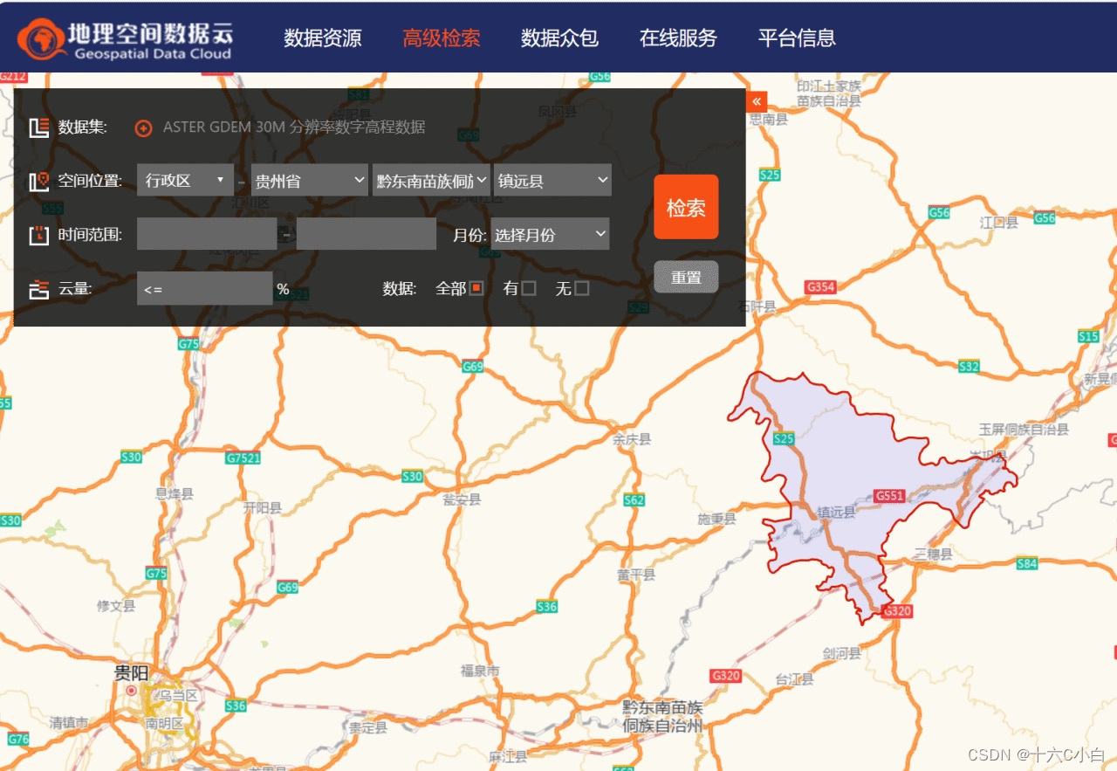Click the 重置 reset button
Image resolution: width=1117 pixels, height=771 pixels.
pyautogui.click(x=686, y=277)
